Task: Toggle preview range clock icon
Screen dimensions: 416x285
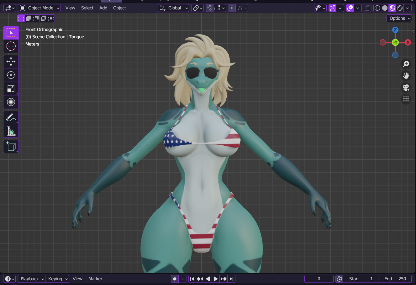Action: (x=339, y=279)
